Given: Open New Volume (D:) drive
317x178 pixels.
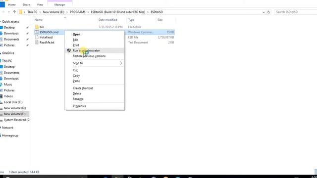Looking at the screenshot, I should (15, 108).
